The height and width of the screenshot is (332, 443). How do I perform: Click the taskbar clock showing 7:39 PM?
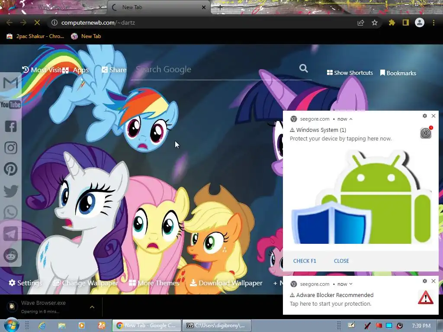(421, 326)
